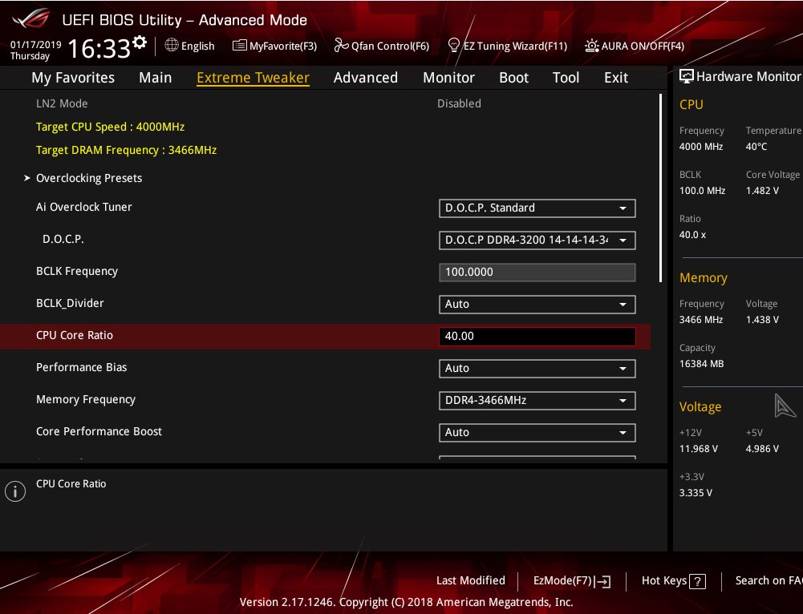This screenshot has height=614, width=803.
Task: Launch EZ Tuning Wizard bulb icon
Action: (454, 46)
